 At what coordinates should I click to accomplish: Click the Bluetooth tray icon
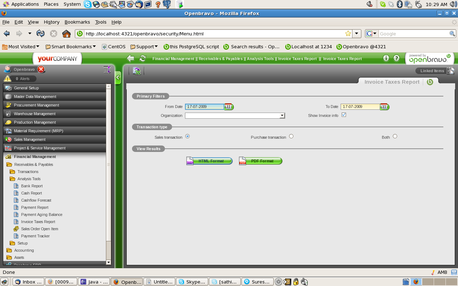coord(400,4)
